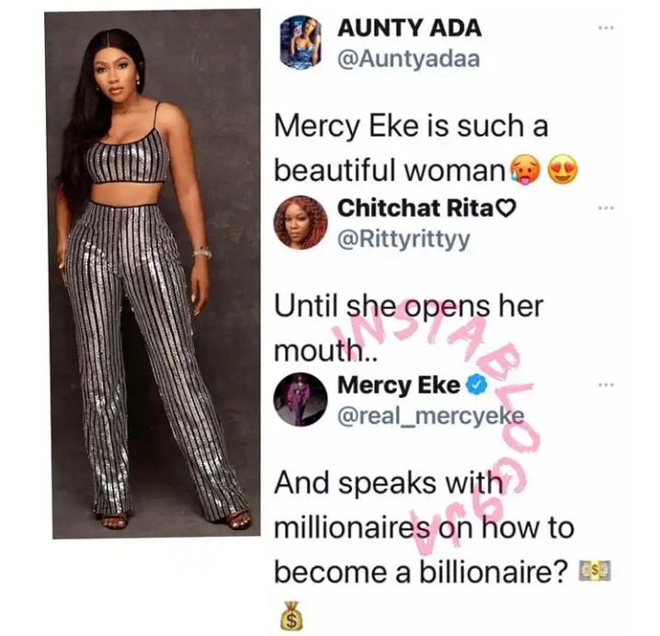660x636 pixels.
Task: Click the Mercy Eke display name
Action: (x=399, y=385)
